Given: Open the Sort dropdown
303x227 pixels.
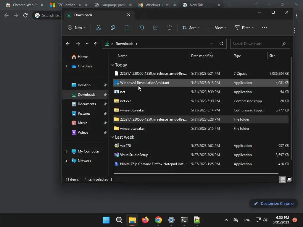Looking at the screenshot, I should tap(191, 27).
